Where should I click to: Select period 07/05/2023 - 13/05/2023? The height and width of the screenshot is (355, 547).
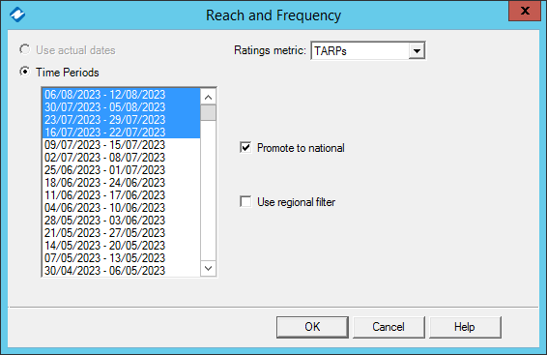122,258
